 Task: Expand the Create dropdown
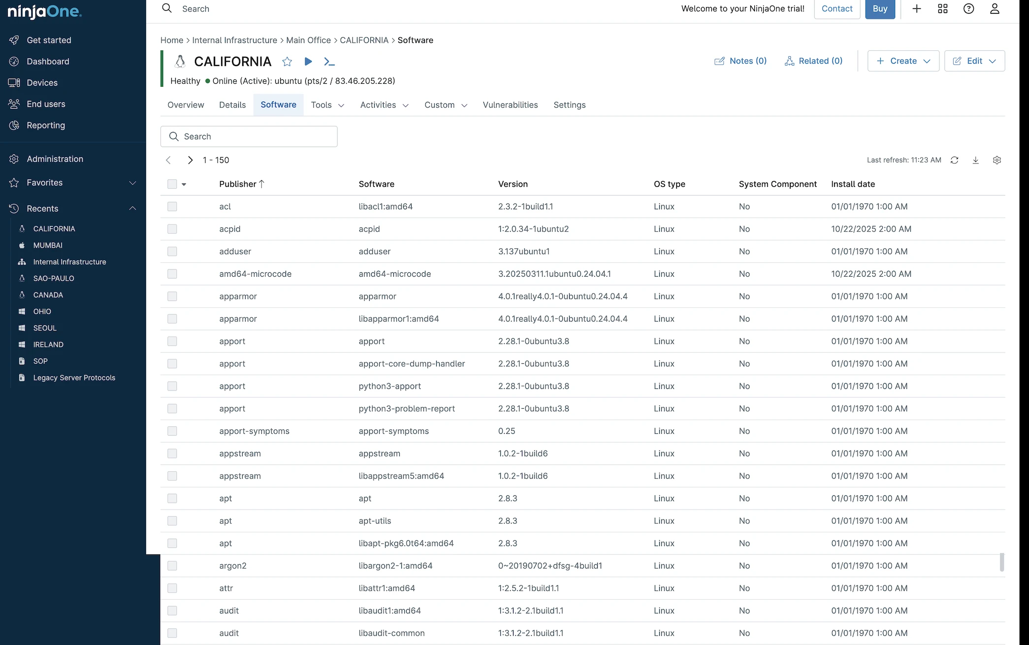coord(903,61)
